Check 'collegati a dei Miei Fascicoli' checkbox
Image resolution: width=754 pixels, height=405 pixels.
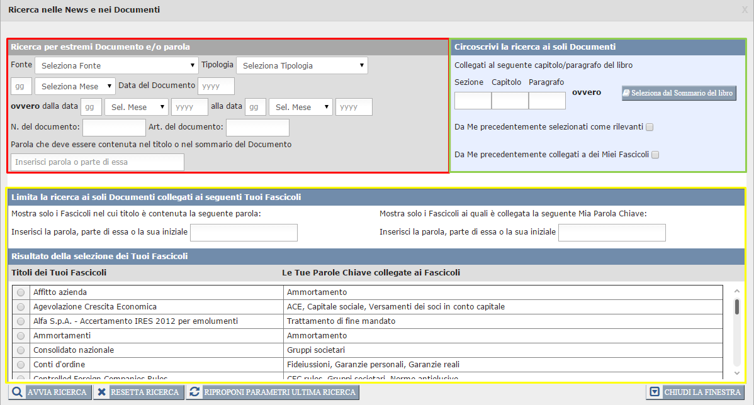[655, 155]
